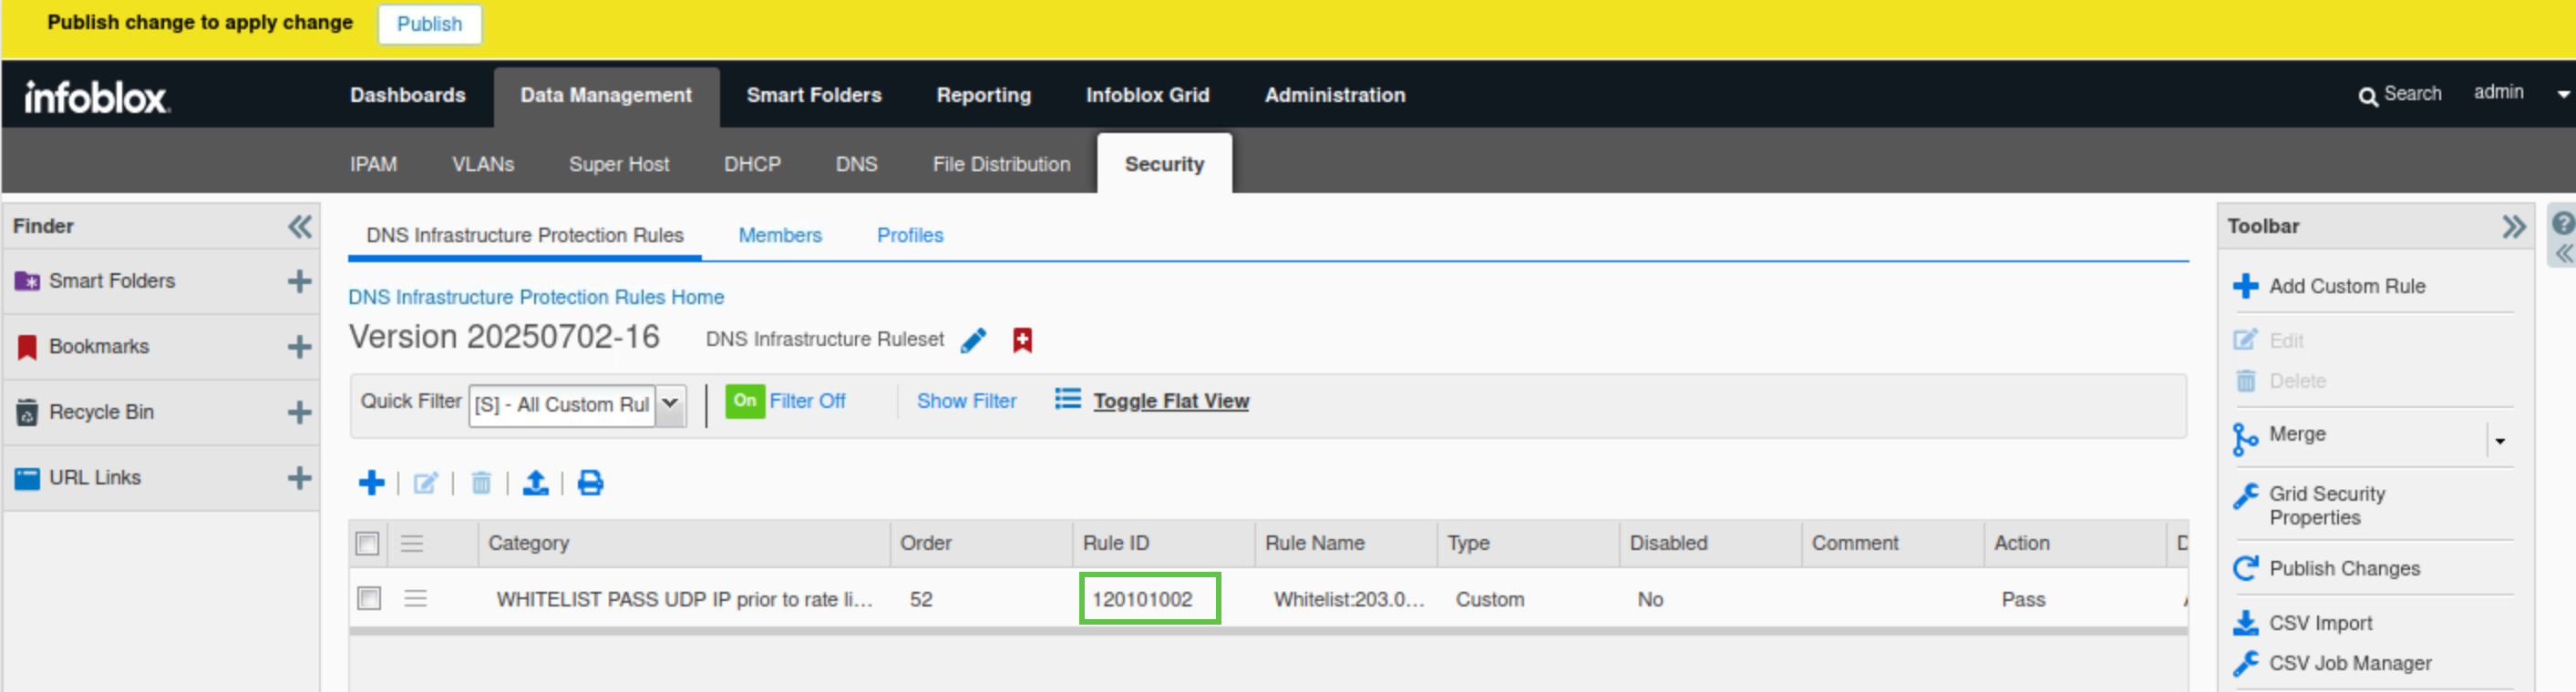Sort by the Category column header
The height and width of the screenshot is (692, 2576).
(x=684, y=544)
